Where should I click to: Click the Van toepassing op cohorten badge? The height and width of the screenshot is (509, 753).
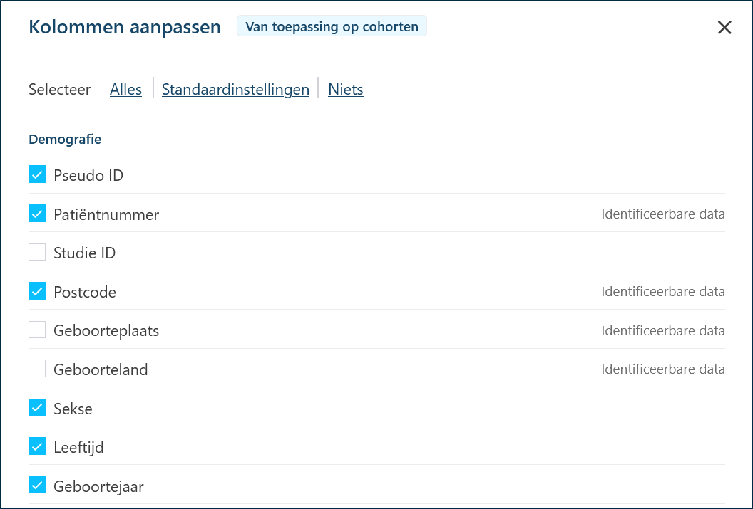point(332,27)
